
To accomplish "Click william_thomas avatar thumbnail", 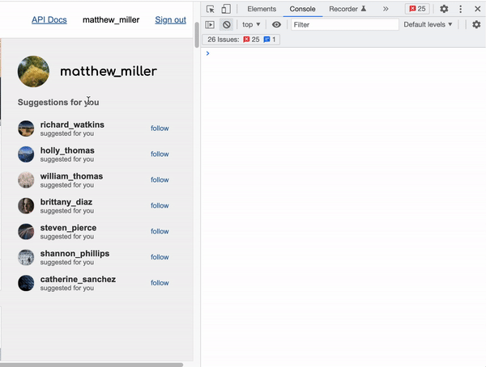I will 26,179.
